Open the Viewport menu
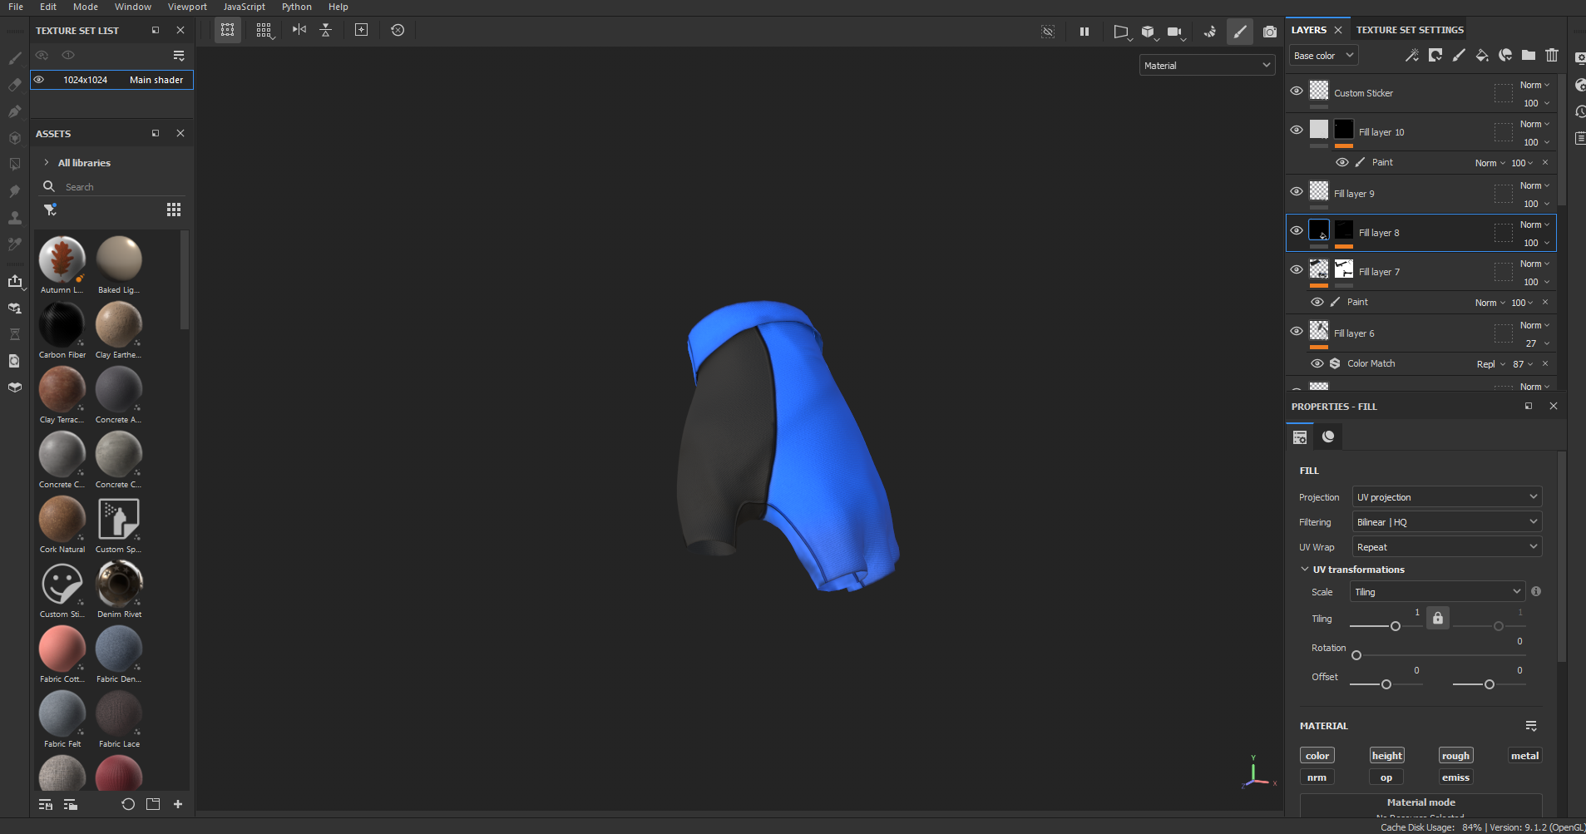The image size is (1586, 834). pos(187,7)
